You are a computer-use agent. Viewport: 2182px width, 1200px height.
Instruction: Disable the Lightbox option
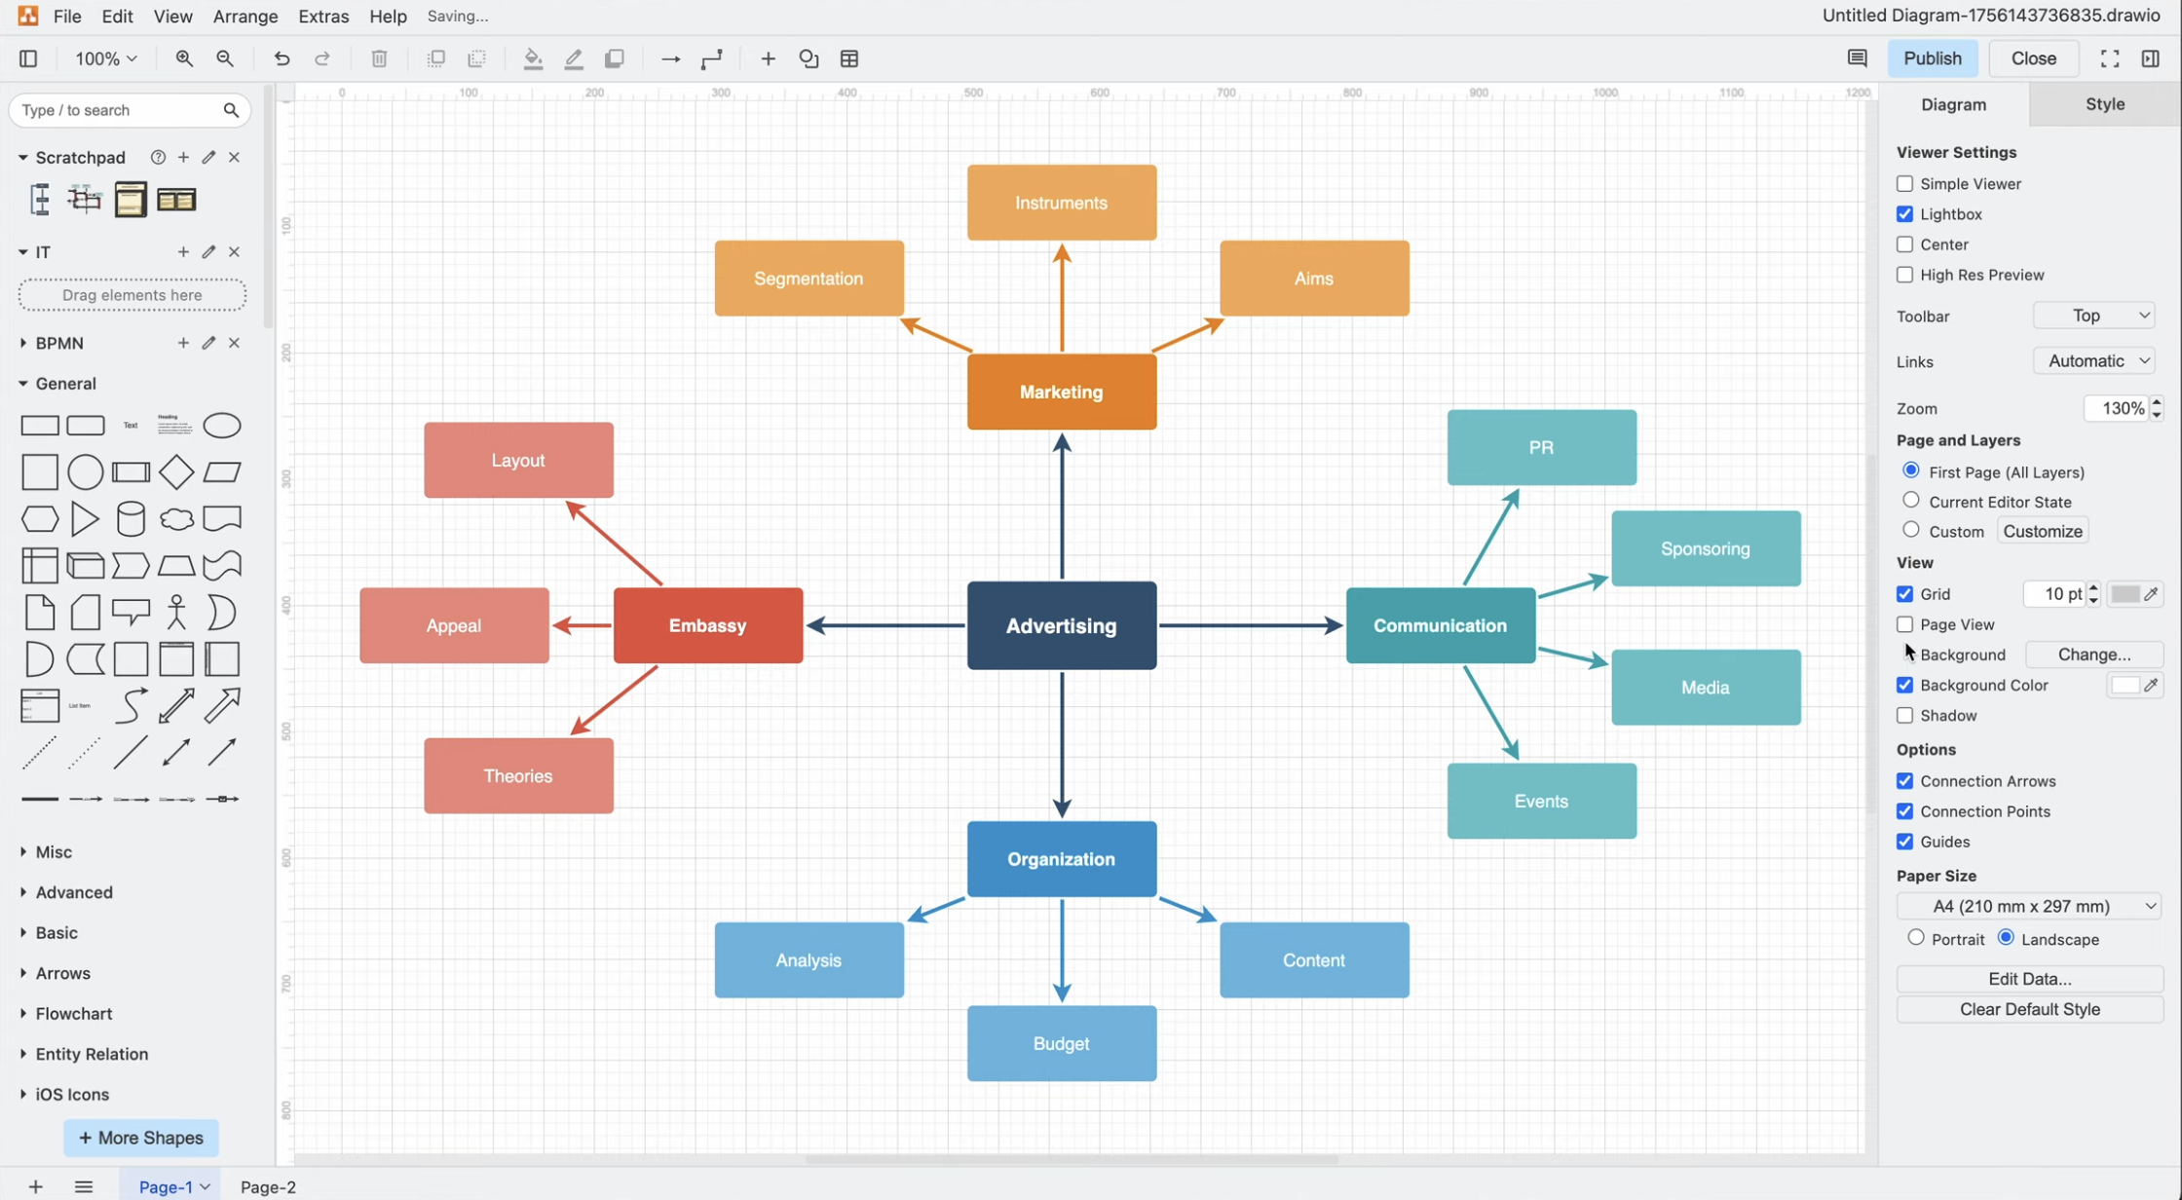point(1905,213)
